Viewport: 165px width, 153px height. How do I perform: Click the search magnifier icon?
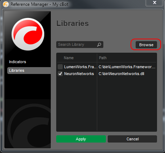coord(99,45)
